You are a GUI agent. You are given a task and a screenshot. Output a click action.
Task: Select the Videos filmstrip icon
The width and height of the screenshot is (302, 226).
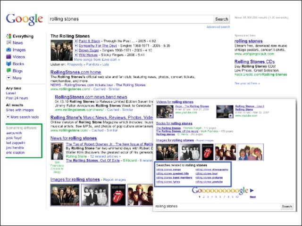tap(8, 56)
